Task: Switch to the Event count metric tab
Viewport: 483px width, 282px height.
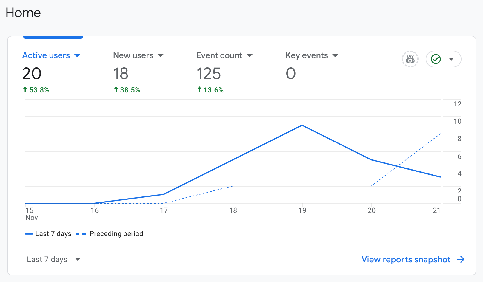Action: (224, 72)
